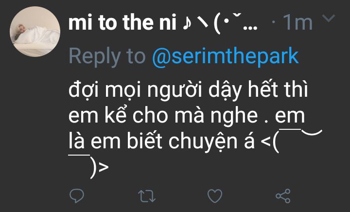Click the word "người" in the tweet

[x=179, y=92]
